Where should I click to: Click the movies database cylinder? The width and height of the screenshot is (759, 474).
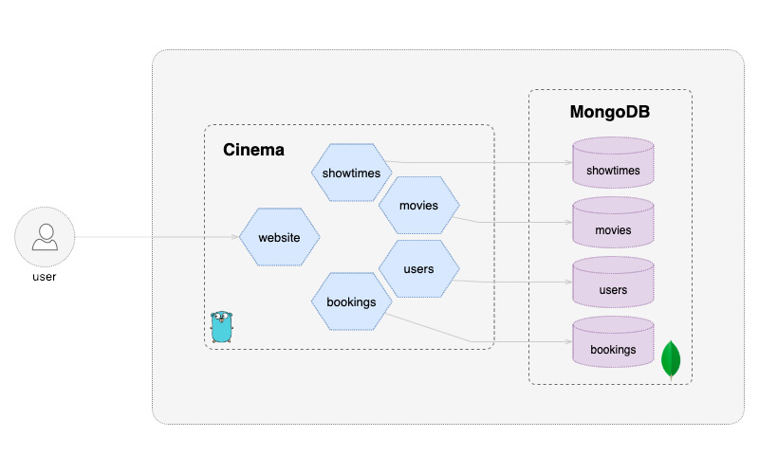(x=613, y=223)
